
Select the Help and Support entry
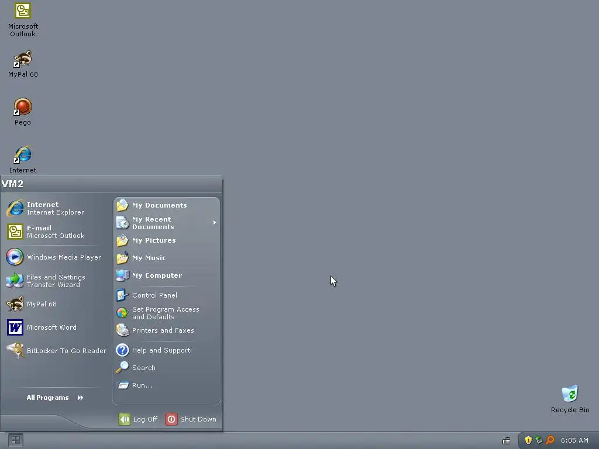click(167, 350)
